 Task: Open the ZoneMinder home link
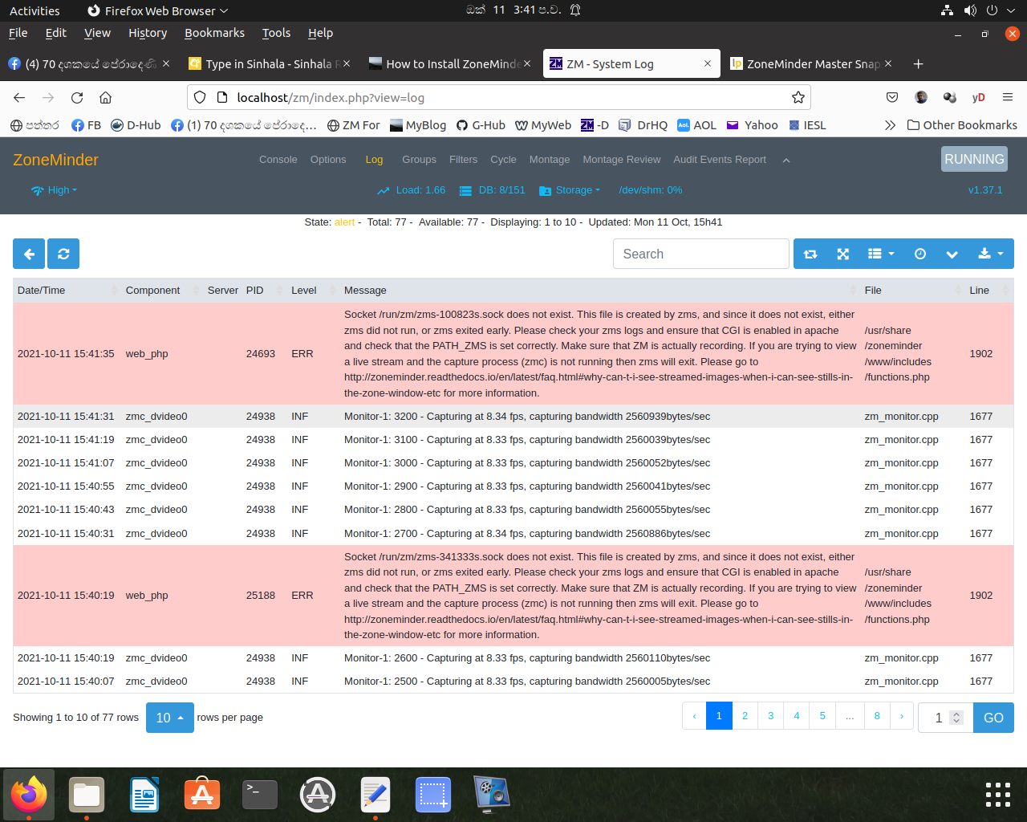click(x=55, y=160)
